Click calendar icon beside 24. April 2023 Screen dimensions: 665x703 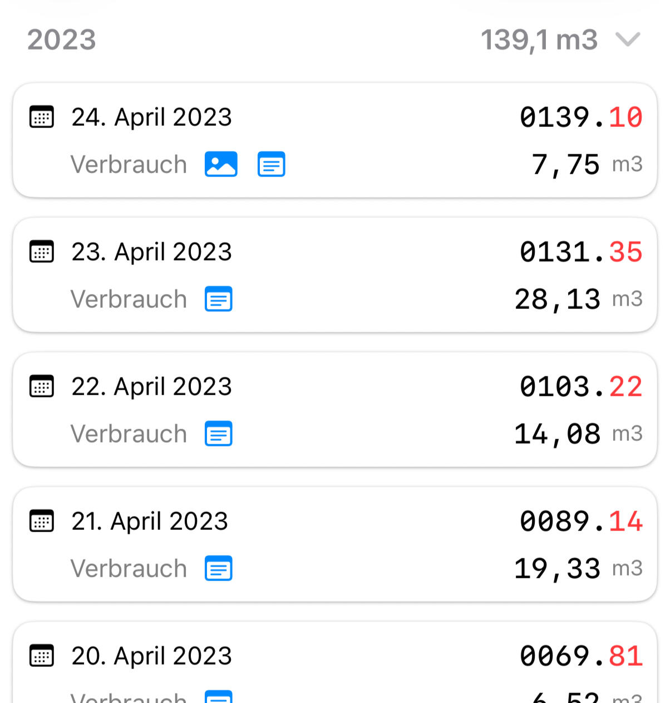pos(42,117)
